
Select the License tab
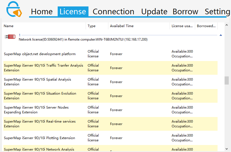pyautogui.click(x=73, y=11)
